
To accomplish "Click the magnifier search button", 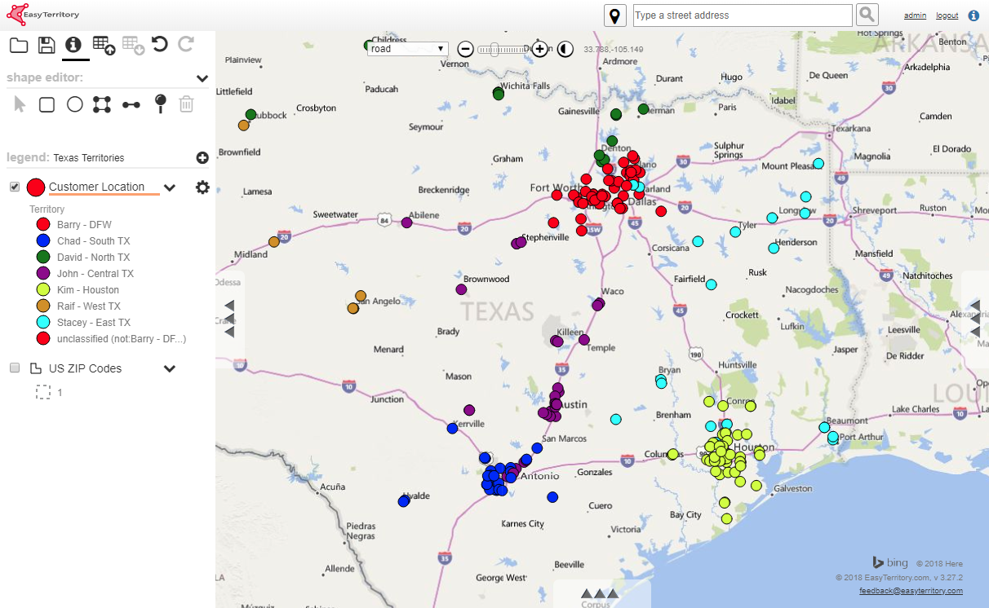I will pos(867,15).
